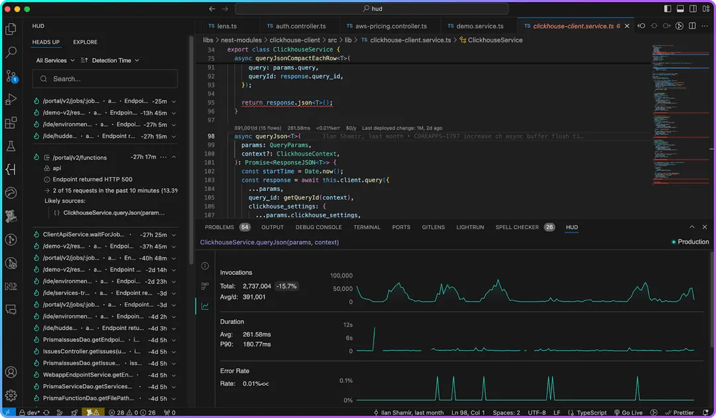The width and height of the screenshot is (716, 418).
Task: Open the demo.service.ts editor tab
Action: (479, 26)
